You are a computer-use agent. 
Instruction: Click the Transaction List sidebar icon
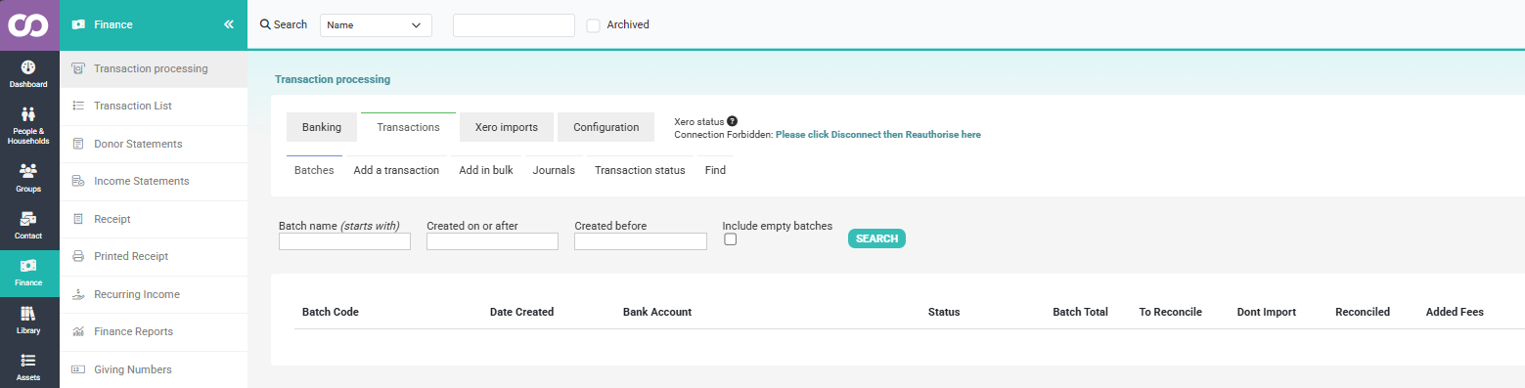tap(78, 106)
